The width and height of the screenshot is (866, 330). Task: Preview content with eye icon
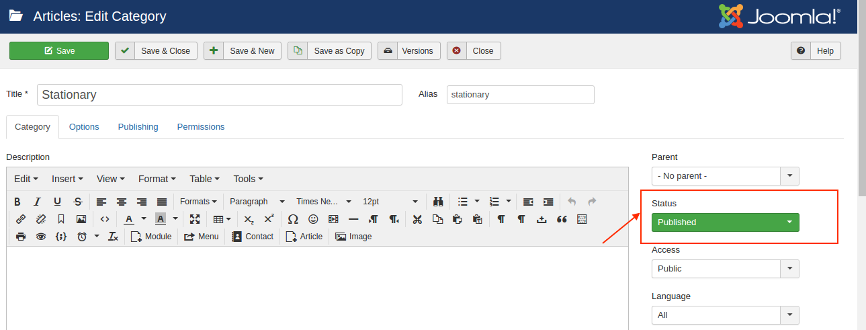[x=41, y=237]
